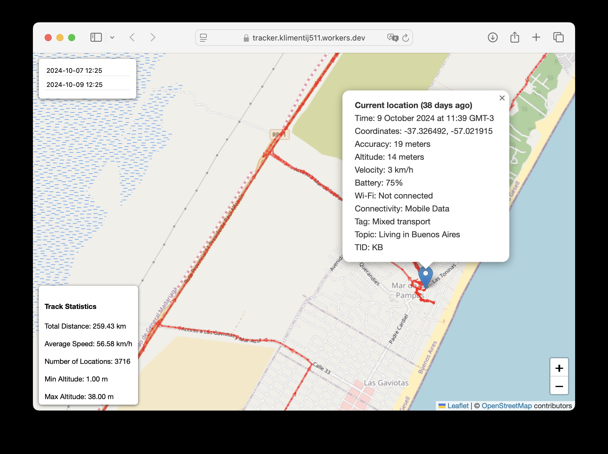Open a new tab
The height and width of the screenshot is (454, 608).
coord(536,37)
